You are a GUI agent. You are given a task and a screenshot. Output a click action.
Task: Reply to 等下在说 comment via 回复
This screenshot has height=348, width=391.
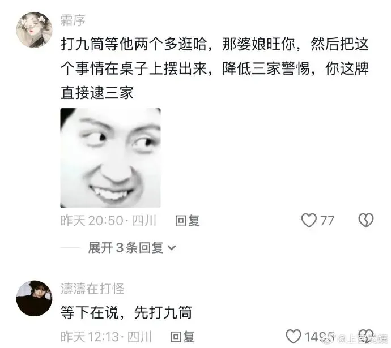(x=182, y=337)
